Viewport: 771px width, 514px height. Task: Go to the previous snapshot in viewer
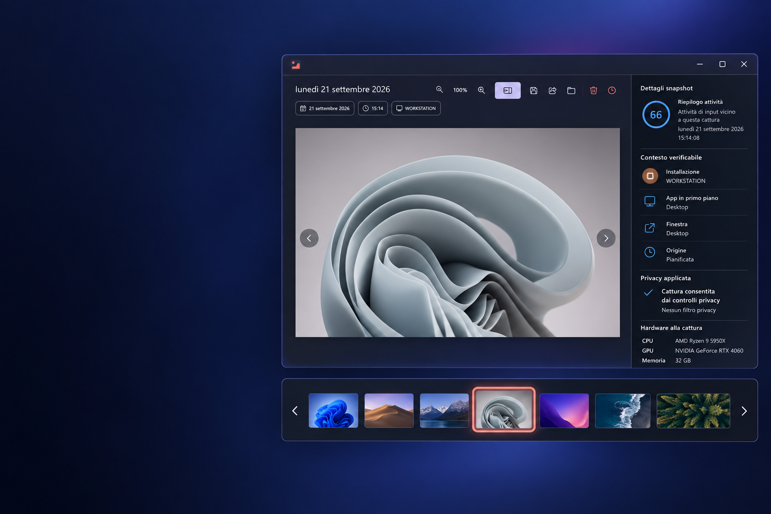tap(309, 238)
